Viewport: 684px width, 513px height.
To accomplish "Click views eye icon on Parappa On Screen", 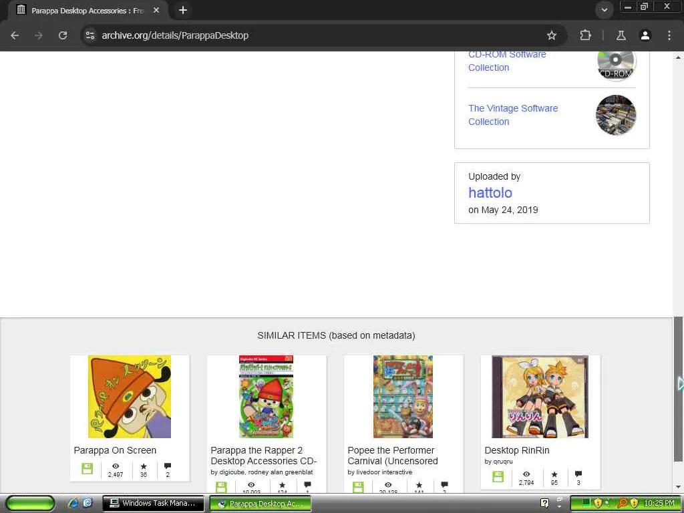I will click(x=116, y=466).
